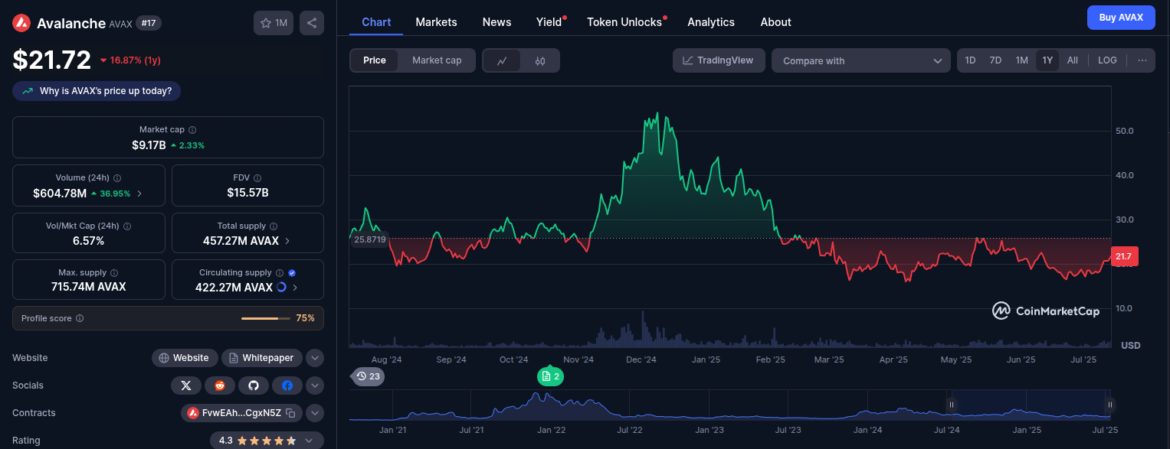Click the Volume (24h) info icon
The width and height of the screenshot is (1170, 449).
click(116, 178)
